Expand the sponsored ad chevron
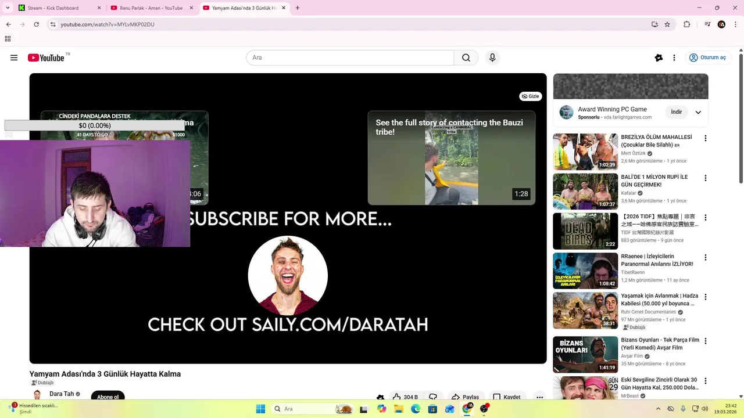The width and height of the screenshot is (744, 418). (x=698, y=112)
